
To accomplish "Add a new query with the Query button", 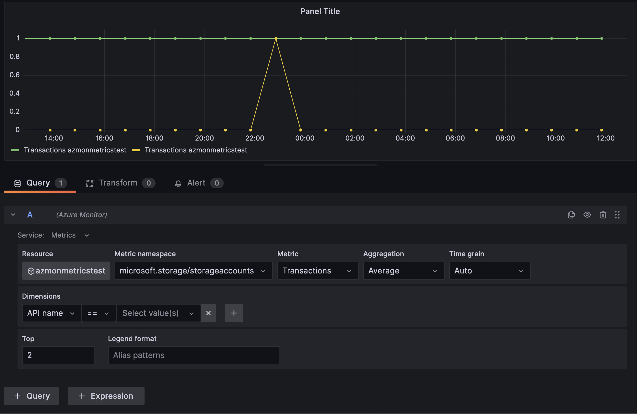I will click(31, 396).
